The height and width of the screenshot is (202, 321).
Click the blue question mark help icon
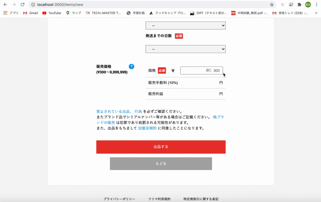coord(131,66)
